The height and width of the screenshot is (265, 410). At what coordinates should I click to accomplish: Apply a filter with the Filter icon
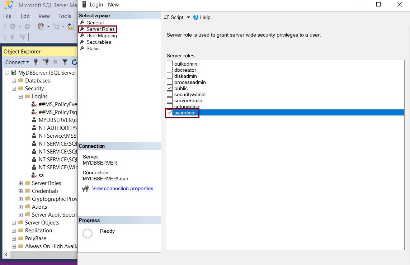click(x=65, y=62)
